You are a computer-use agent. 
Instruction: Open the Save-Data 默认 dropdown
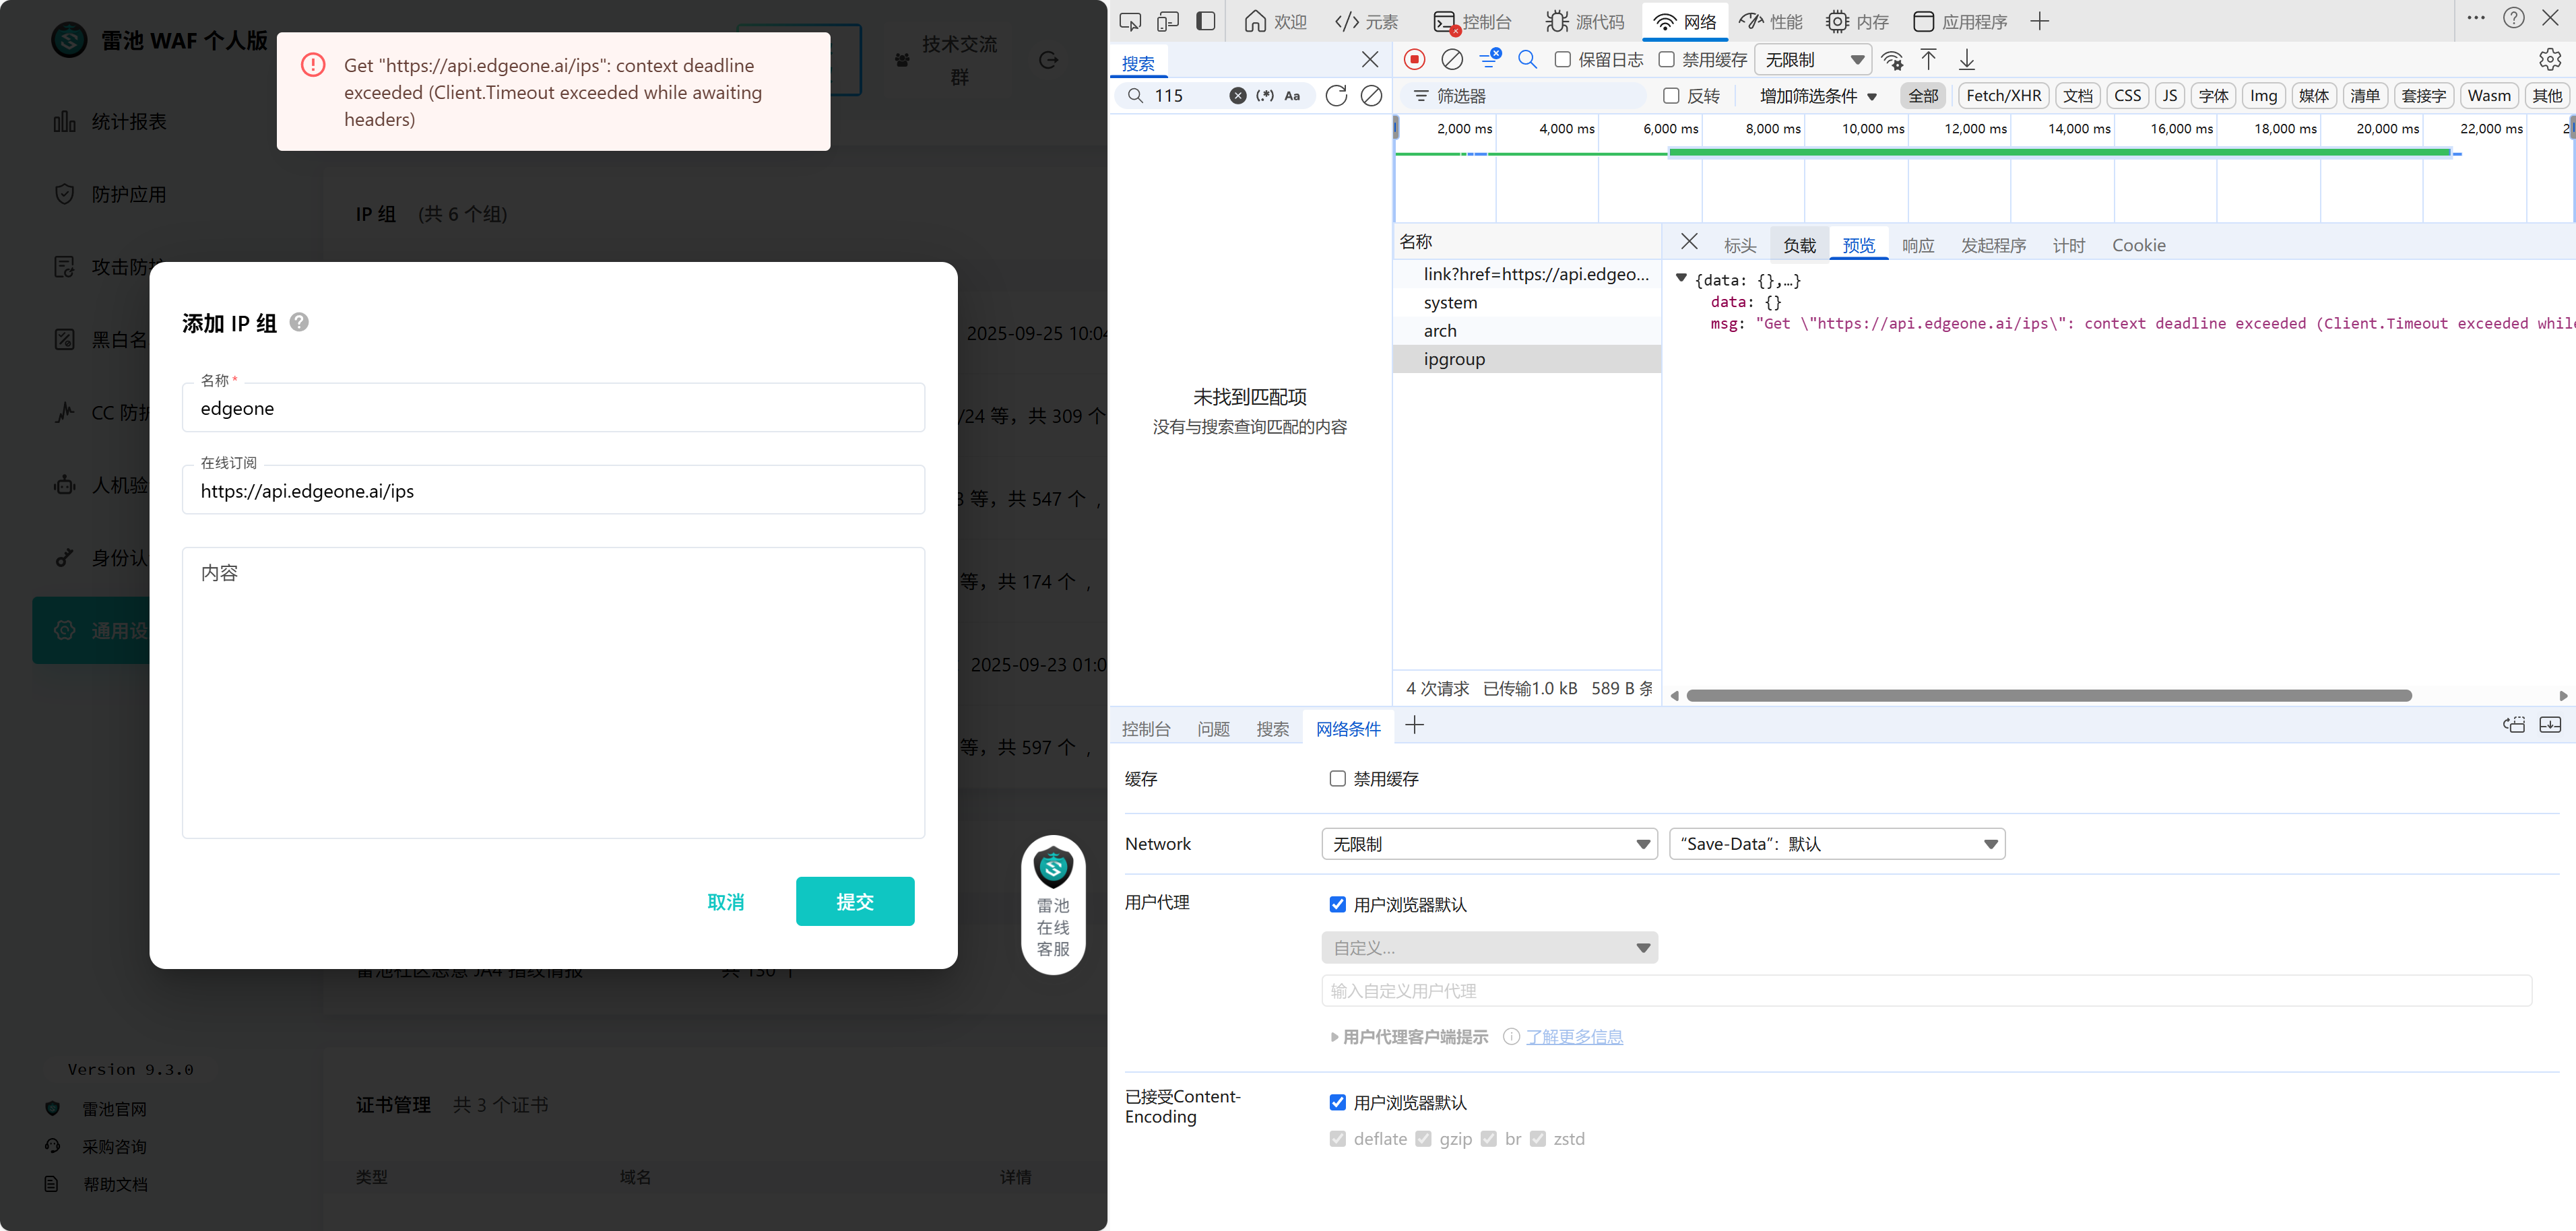point(1837,844)
